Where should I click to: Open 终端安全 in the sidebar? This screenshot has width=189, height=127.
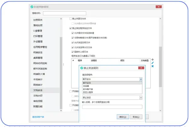(38, 52)
